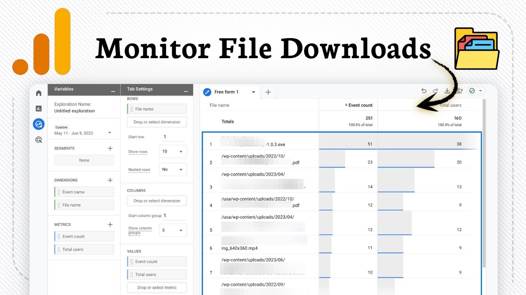Image resolution: width=526 pixels, height=295 pixels.
Task: Click the Total users column header
Action: 450,105
